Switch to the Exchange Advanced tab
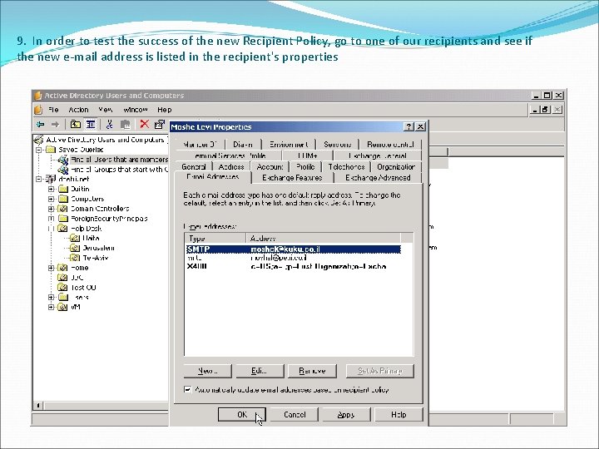 click(378, 178)
